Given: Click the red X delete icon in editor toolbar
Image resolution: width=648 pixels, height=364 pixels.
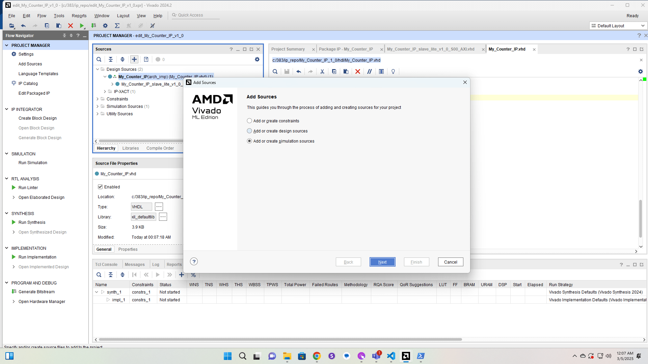Looking at the screenshot, I should (x=358, y=71).
